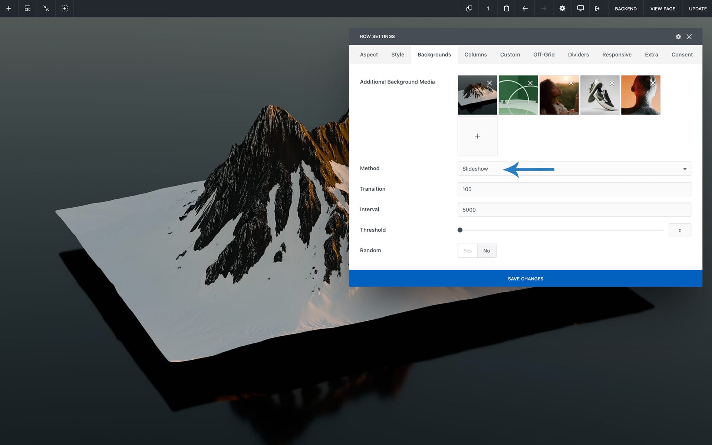Click Row Settings panel gear icon
712x445 pixels.
click(678, 37)
